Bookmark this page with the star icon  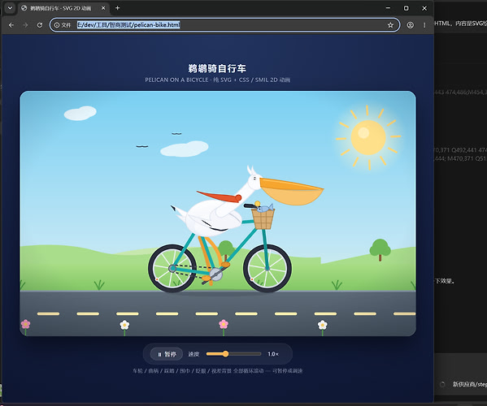[x=390, y=25]
